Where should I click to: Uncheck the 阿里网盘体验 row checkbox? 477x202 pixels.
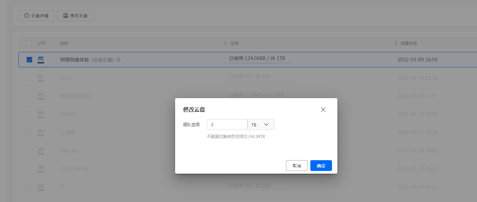point(29,60)
